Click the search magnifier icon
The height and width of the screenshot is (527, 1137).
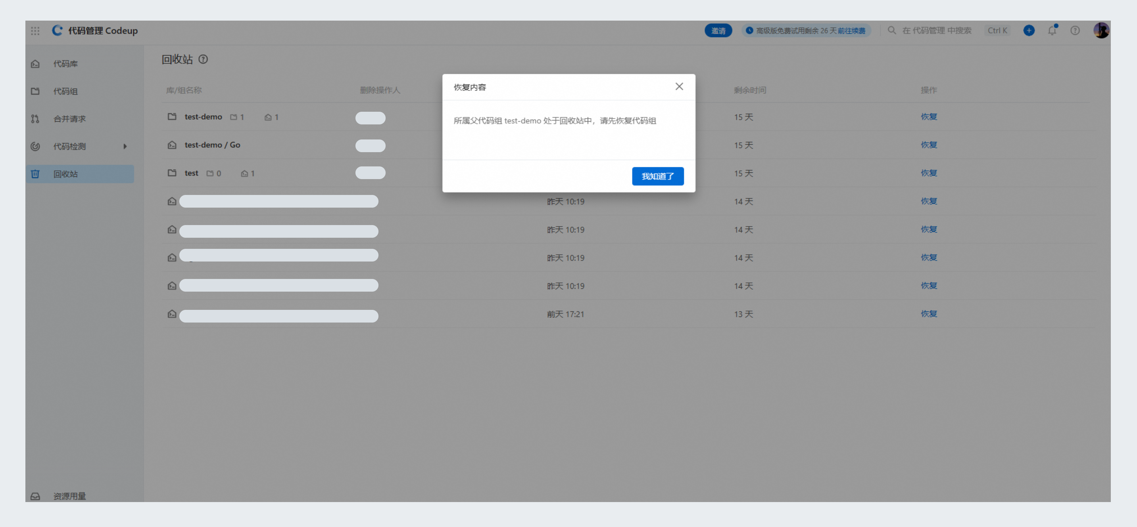pos(891,31)
